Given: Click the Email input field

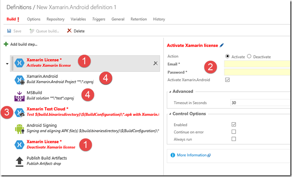Looking at the screenshot, I should coord(257,64).
